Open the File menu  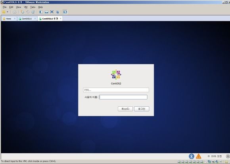(x=4, y=7)
